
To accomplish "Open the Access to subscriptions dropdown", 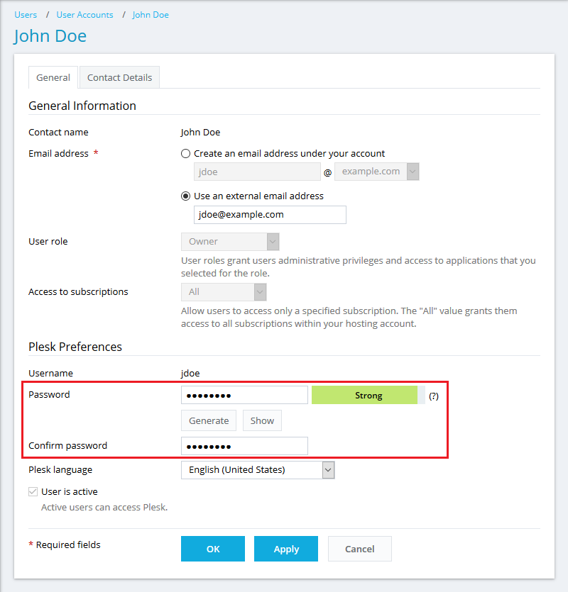I will pos(224,292).
